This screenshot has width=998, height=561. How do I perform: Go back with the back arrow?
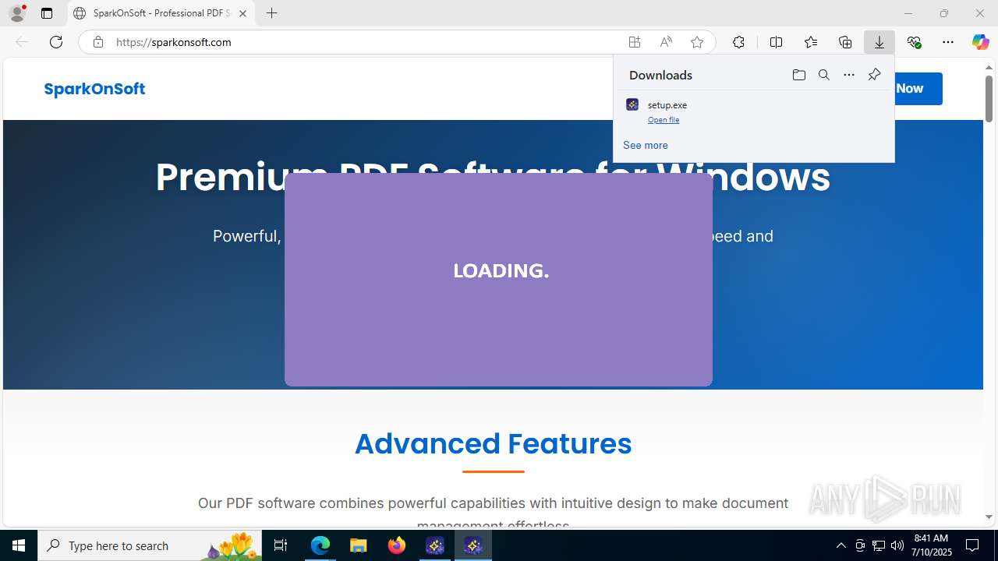[x=22, y=42]
